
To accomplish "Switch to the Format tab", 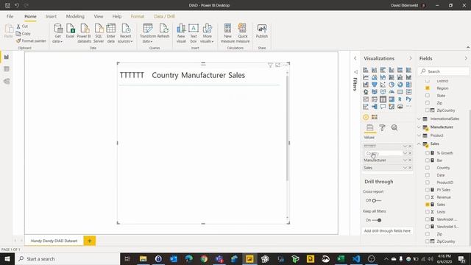I will 138,16.
